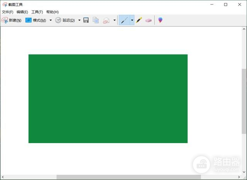Screen dimensions: 247x180
Task: Copy the snip using the copy icon
Action: coord(96,20)
